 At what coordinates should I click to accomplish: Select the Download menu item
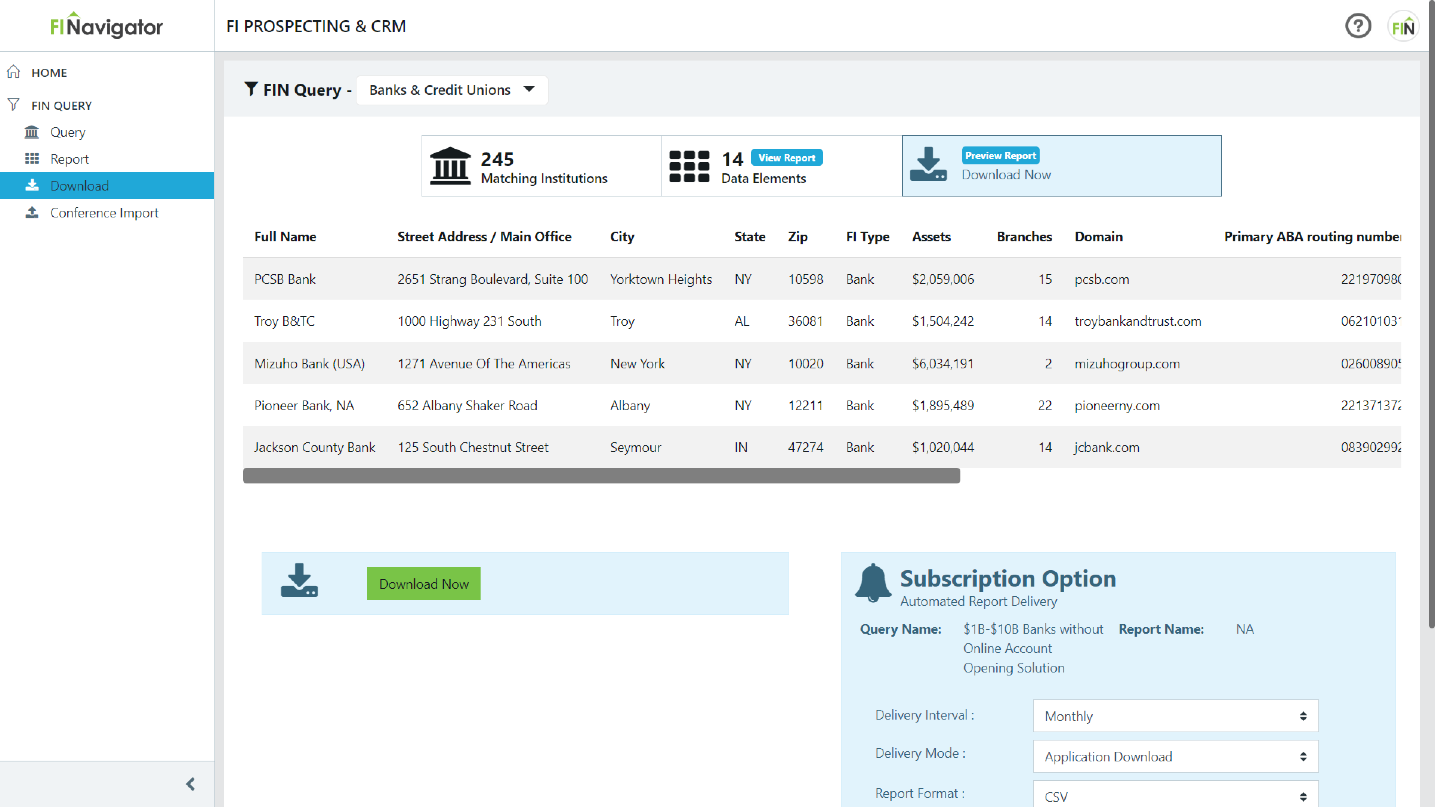click(107, 185)
